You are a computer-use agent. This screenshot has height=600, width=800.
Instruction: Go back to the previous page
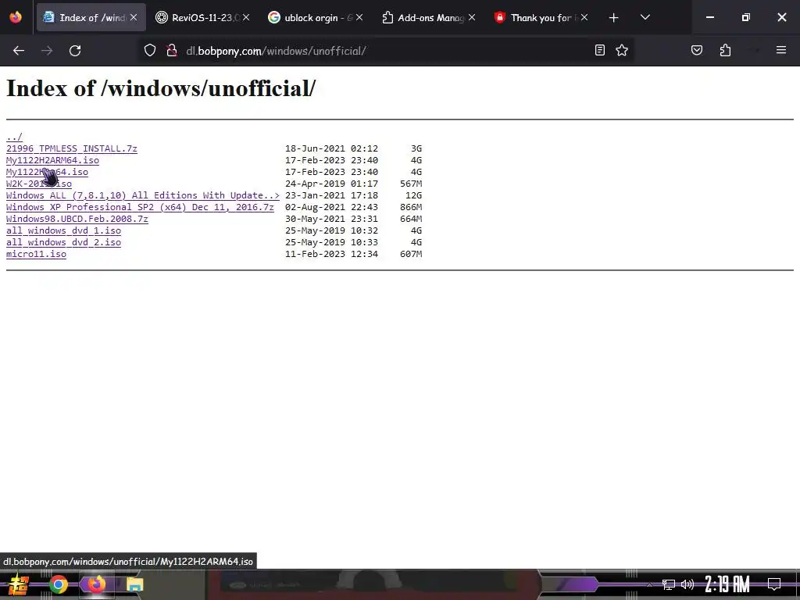[19, 51]
